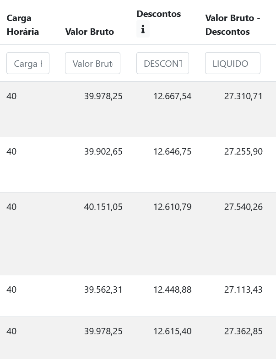Sort by the Valor Bruto column header
The width and height of the screenshot is (276, 359).
(x=90, y=32)
